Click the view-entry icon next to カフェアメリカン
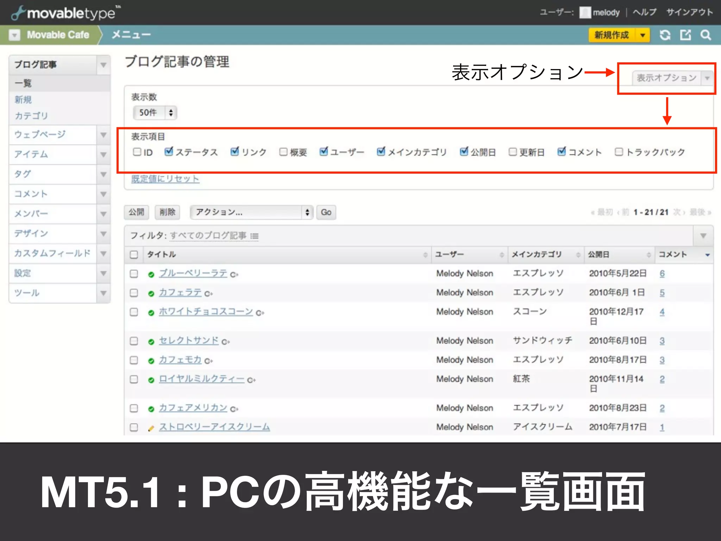Viewport: 721px width, 541px height. pyautogui.click(x=234, y=409)
